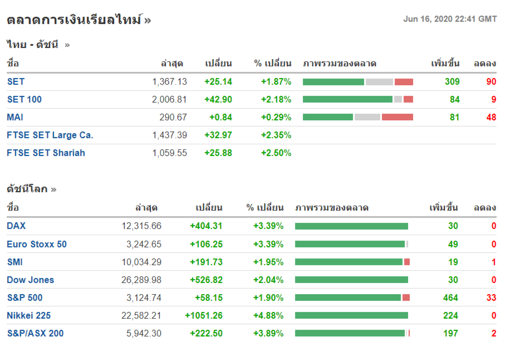View the Euro Stoxx 50 index

click(37, 244)
